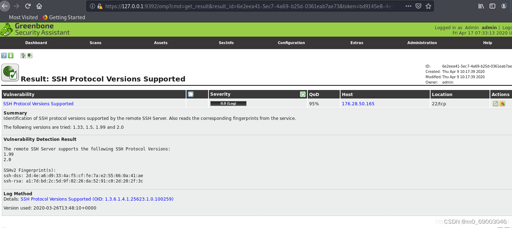Click the Actions column header

(501, 94)
